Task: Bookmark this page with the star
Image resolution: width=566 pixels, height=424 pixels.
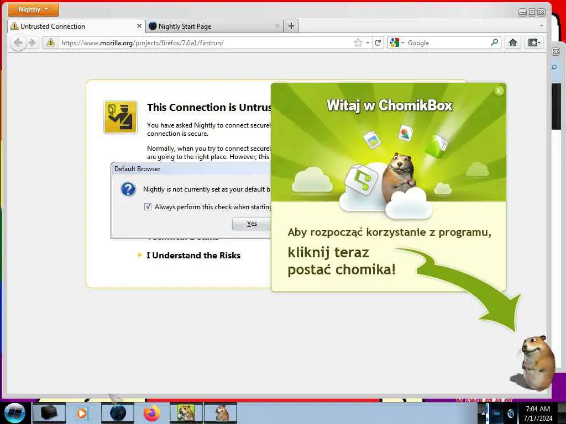Action: coord(358,43)
